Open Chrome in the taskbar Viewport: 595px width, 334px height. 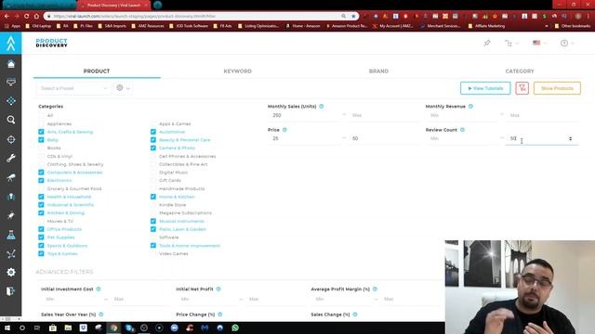pyautogui.click(x=113, y=328)
